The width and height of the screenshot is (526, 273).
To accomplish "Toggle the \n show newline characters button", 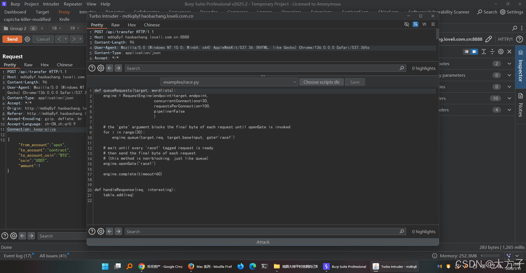I will click(424, 24).
